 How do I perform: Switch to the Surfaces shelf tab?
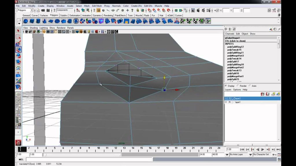(44, 16)
